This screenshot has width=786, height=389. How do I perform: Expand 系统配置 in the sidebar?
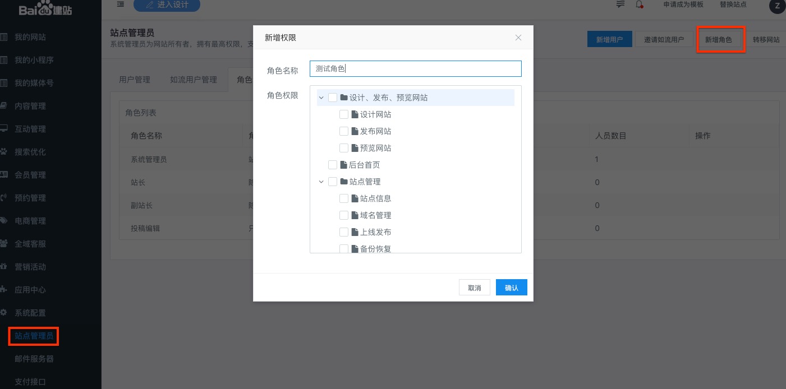tap(30, 313)
